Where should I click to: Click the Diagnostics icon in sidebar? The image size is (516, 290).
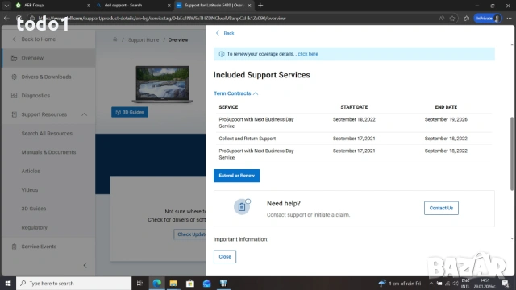[x=14, y=96]
